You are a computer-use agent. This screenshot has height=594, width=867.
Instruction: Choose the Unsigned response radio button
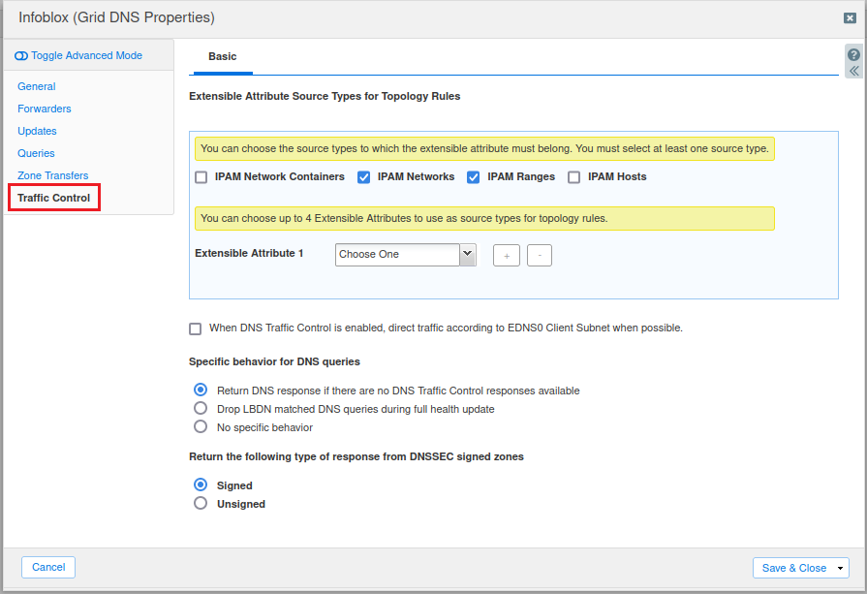tap(201, 504)
